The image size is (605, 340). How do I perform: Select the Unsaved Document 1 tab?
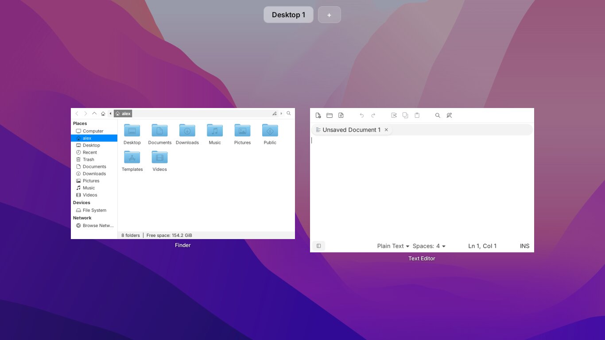[352, 130]
